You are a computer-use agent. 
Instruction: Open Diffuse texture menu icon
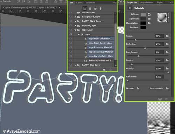tap(149, 14)
